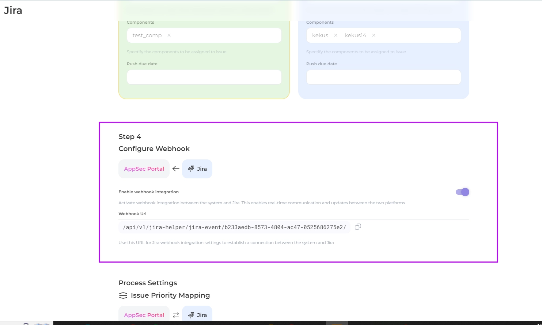Remove the kekus14 component tag

click(374, 35)
